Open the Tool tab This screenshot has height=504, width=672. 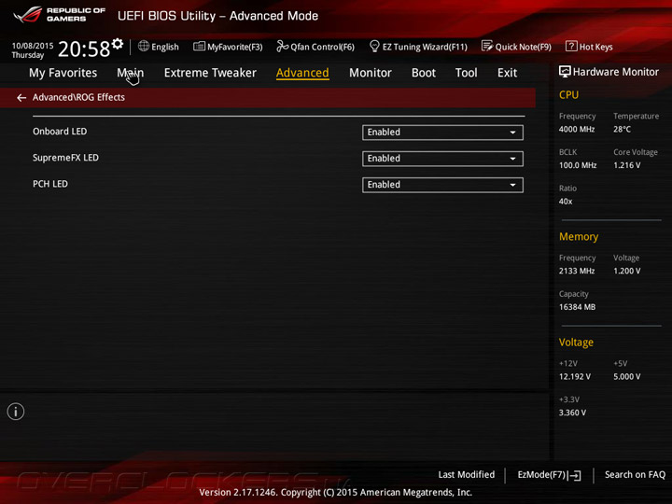tap(467, 73)
